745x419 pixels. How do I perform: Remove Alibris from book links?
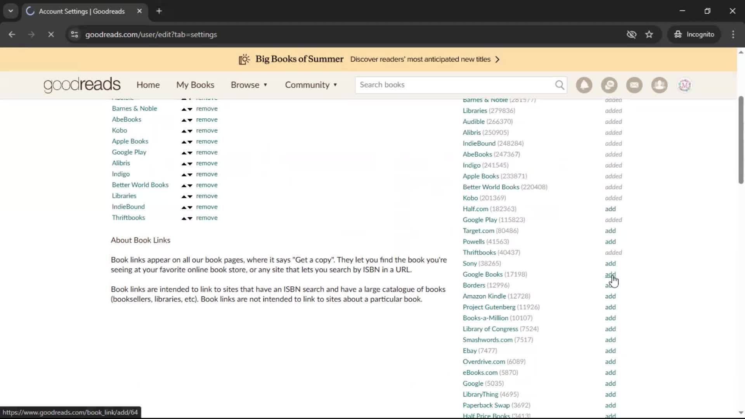click(x=207, y=163)
